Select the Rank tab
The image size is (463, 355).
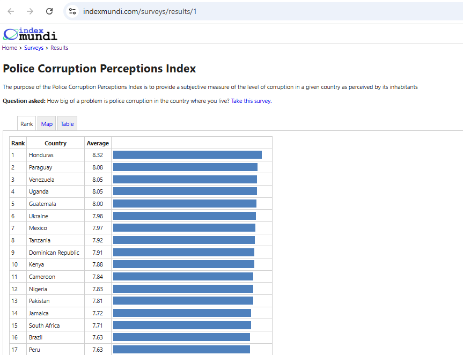[27, 124]
